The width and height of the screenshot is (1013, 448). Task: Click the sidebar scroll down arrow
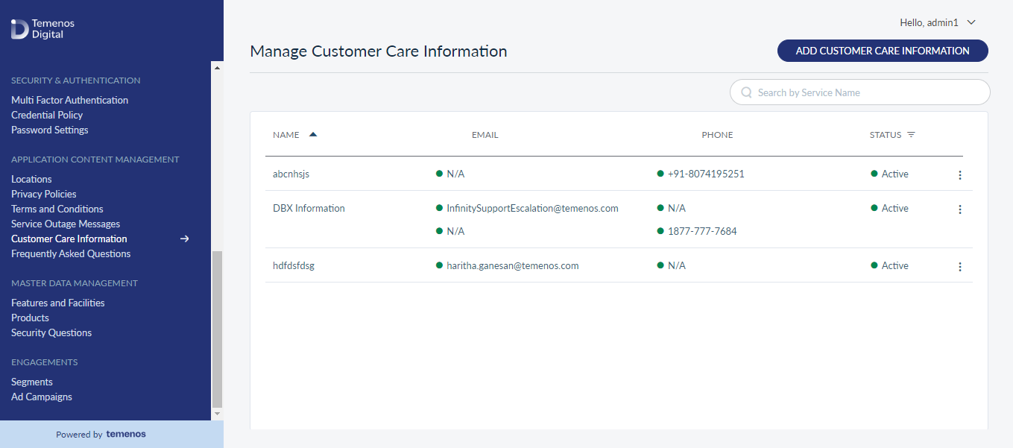coord(218,413)
